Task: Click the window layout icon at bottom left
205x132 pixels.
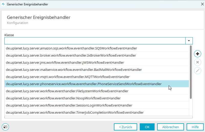Action: (5, 127)
